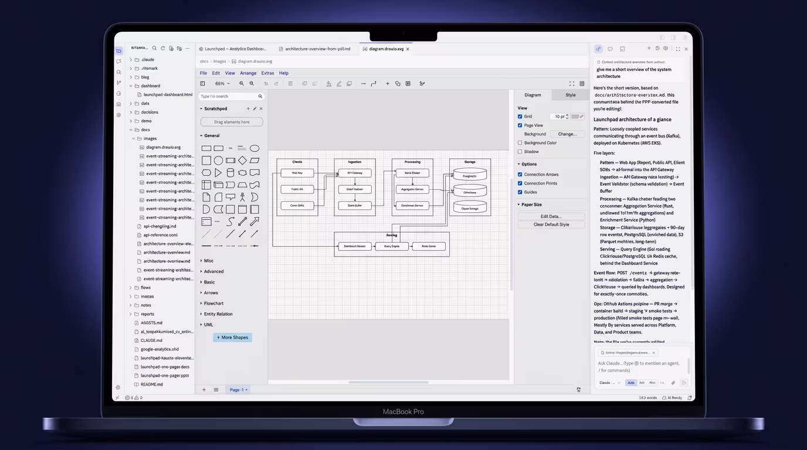This screenshot has width=807, height=450.
Task: Click the refresh icon in file explorer header
Action: (x=163, y=48)
